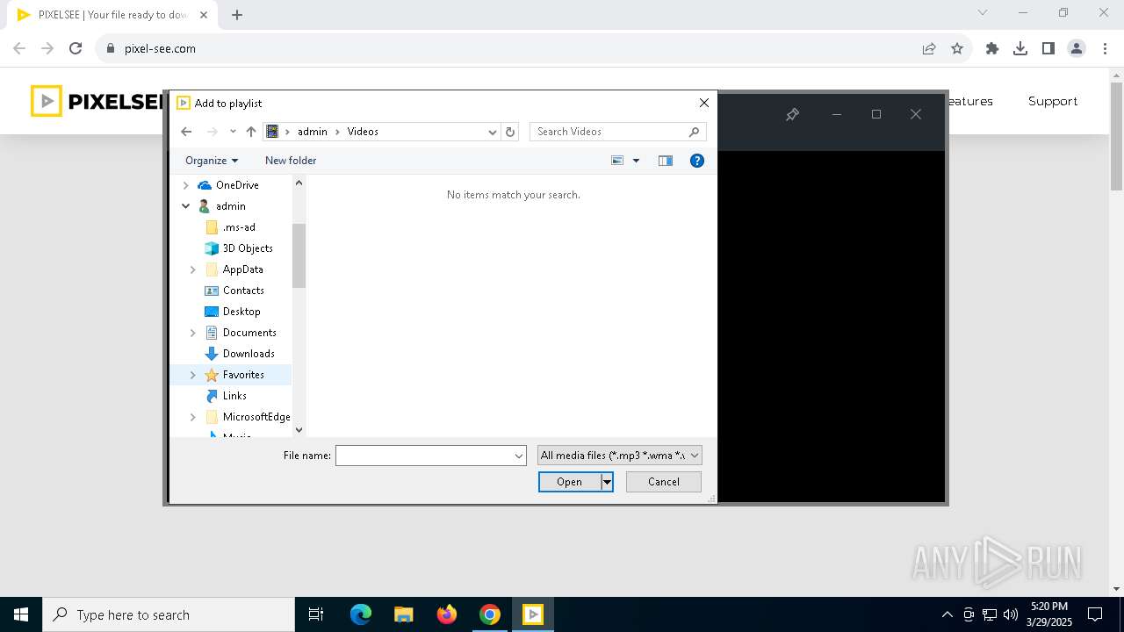Viewport: 1124px width, 632px height.
Task: Open recent locations dropdown arrow
Action: click(233, 132)
